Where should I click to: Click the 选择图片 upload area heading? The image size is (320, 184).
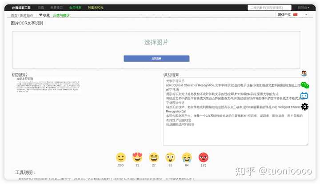[x=156, y=42]
